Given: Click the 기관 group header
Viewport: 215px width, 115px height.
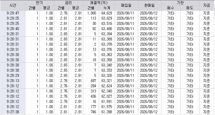Looking at the screenshot, I should [180, 3].
